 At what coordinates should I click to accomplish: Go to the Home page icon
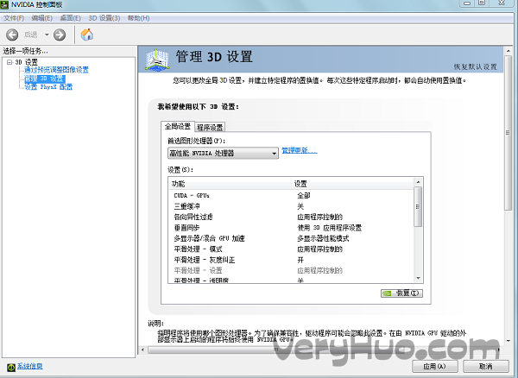[86, 35]
